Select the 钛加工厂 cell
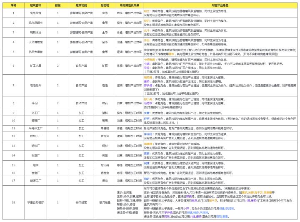The image size is (300, 222). click(35, 136)
